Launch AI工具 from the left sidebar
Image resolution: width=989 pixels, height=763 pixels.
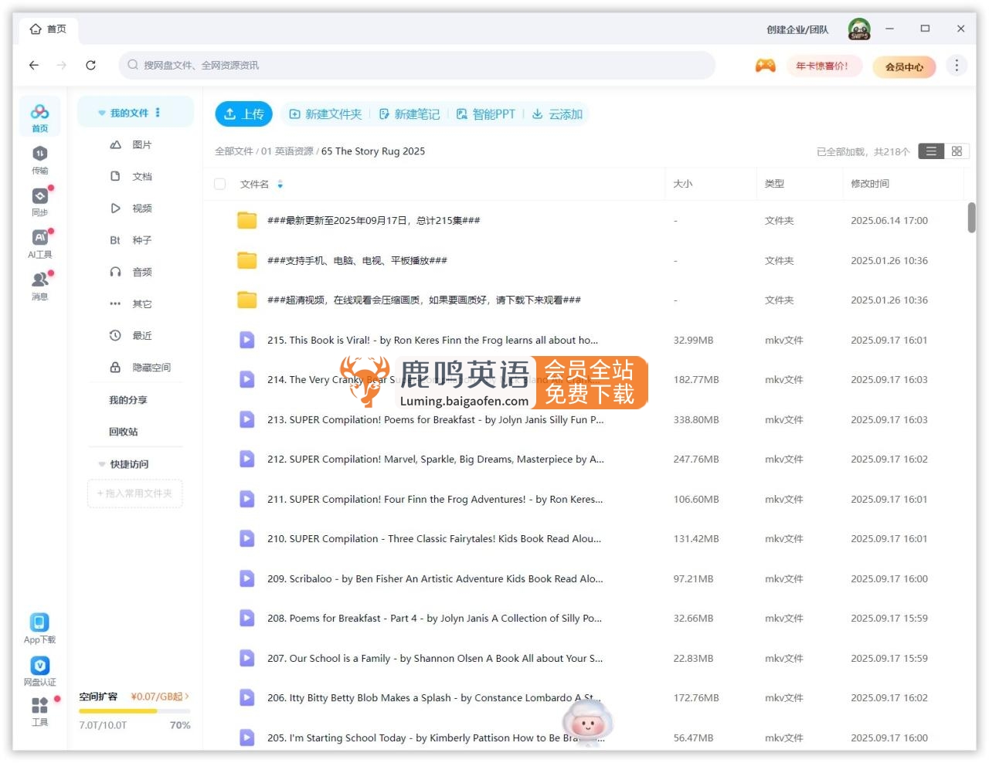(39, 239)
